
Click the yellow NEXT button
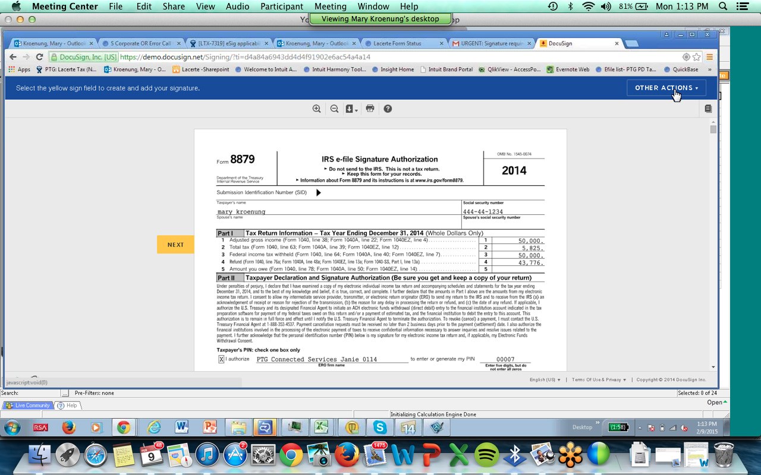(x=175, y=244)
